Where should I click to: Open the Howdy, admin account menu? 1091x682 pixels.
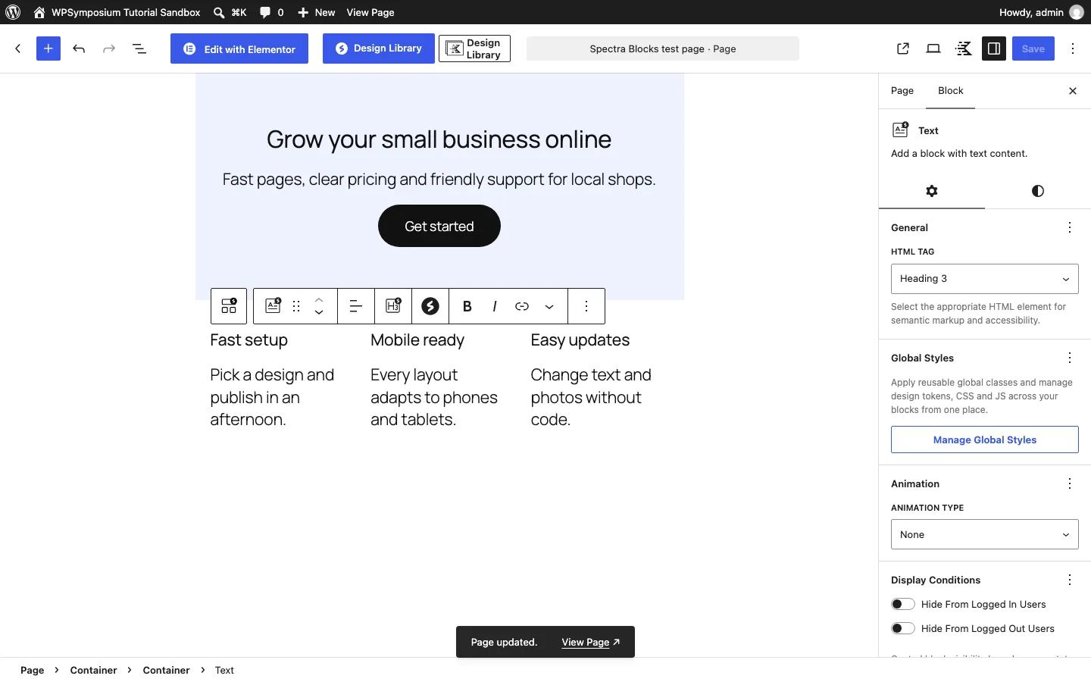click(x=1041, y=12)
